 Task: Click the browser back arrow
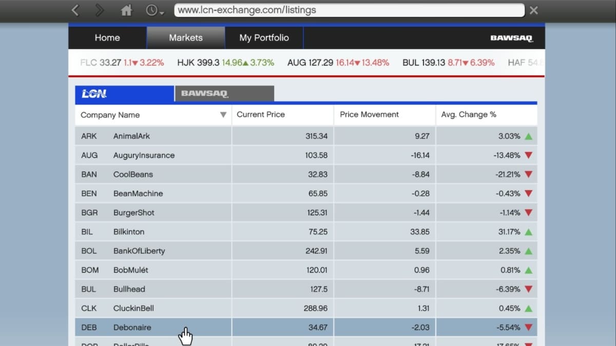pyautogui.click(x=75, y=10)
